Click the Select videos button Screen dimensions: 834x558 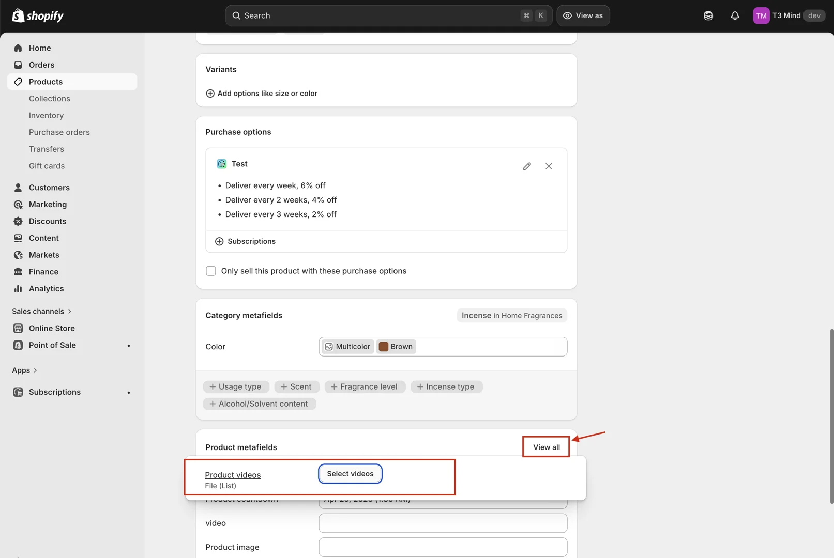pos(350,474)
